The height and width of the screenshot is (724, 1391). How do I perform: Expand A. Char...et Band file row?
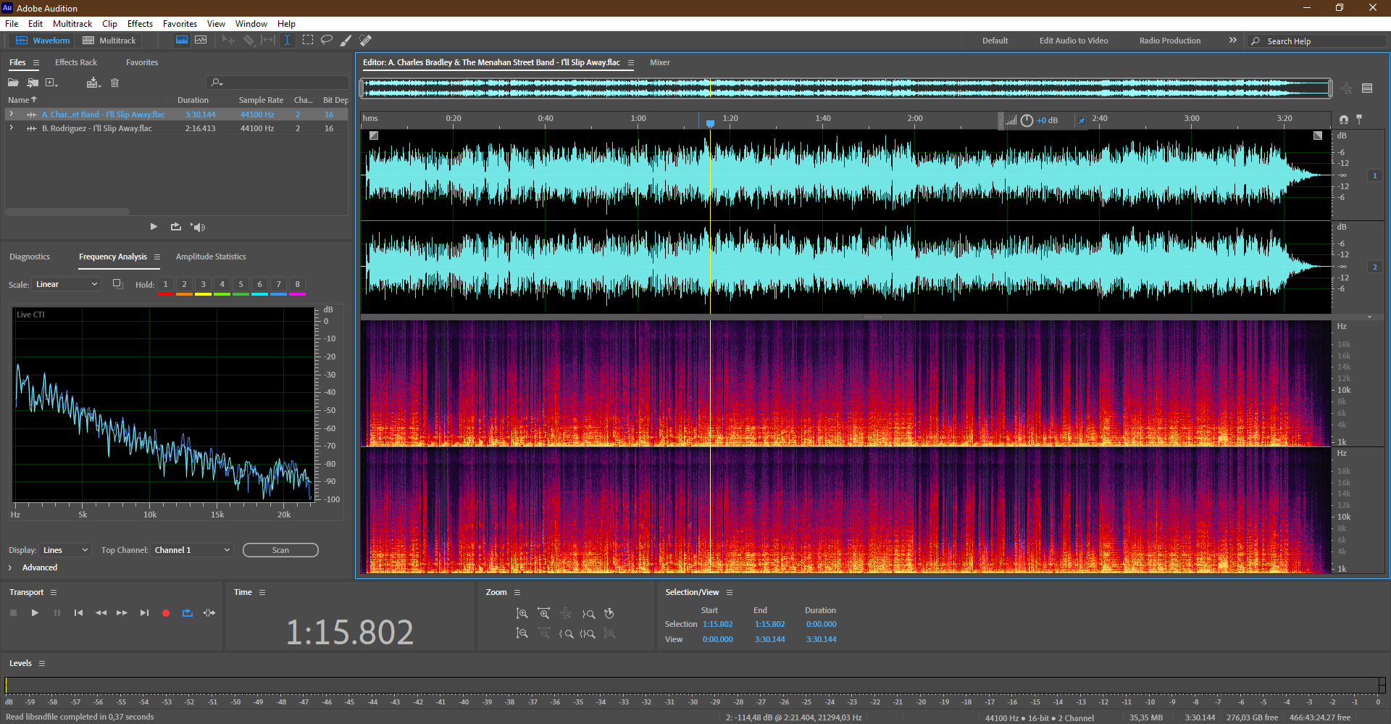point(11,115)
